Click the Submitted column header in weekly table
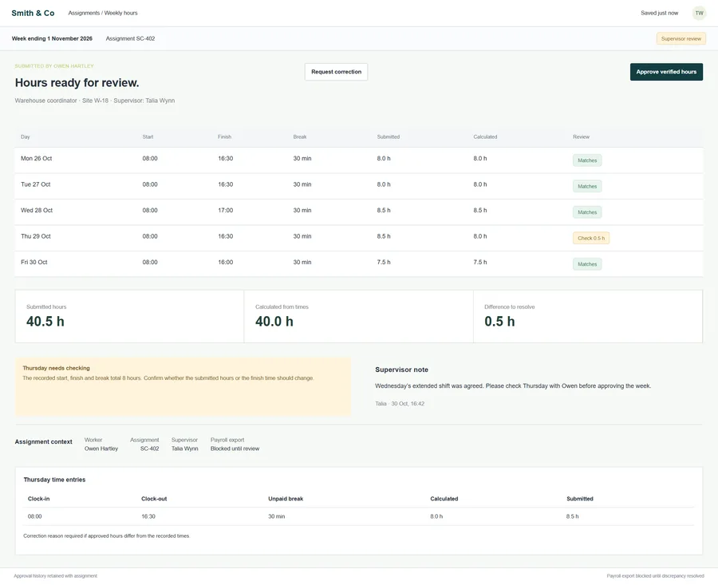Viewport: 718px width, 585px height. [x=389, y=137]
